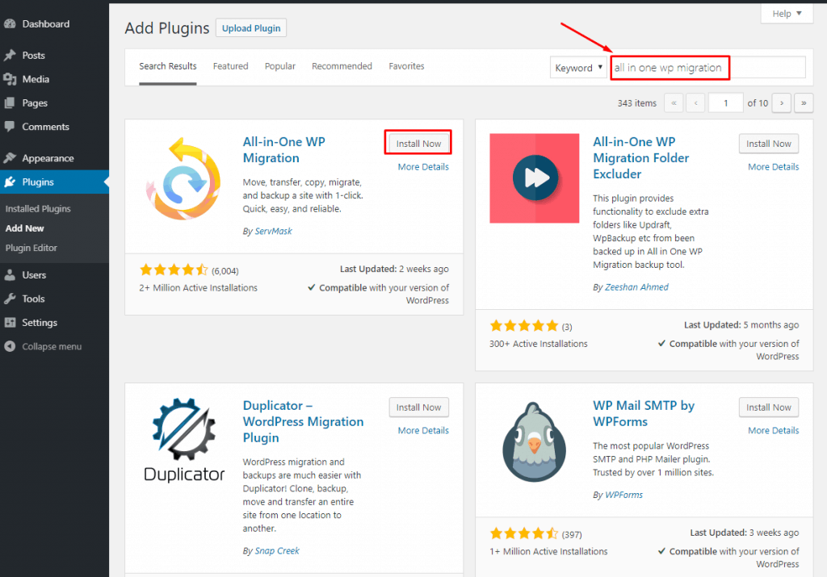Install the Duplicator plugin
Viewport: 827px width, 577px height.
point(418,408)
